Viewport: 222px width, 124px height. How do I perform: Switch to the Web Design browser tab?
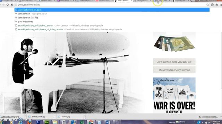[66, 1]
